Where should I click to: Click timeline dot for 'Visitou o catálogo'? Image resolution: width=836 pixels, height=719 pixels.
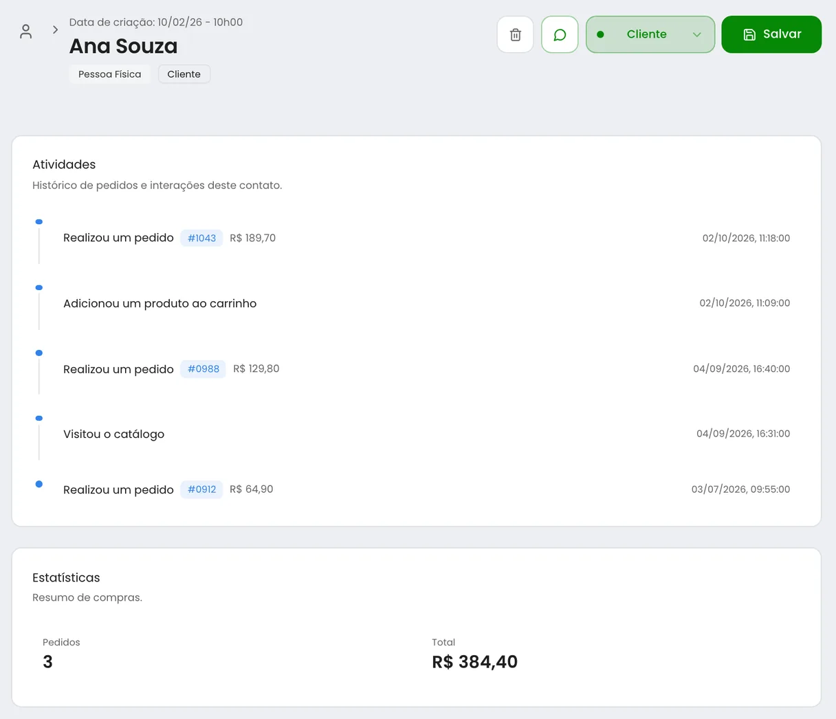39,418
